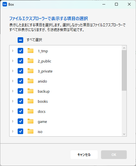136x166 pixels.
Task: Expand the books folder tree arrow
Action: (13, 101)
